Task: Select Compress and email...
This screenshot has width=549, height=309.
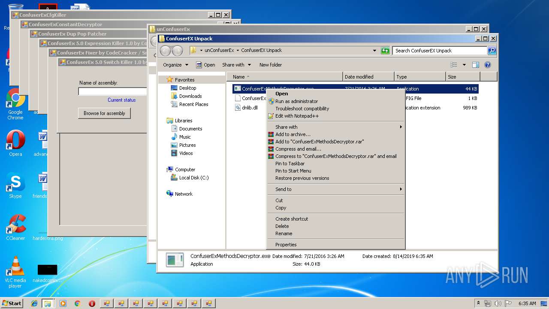Action: [298, 149]
